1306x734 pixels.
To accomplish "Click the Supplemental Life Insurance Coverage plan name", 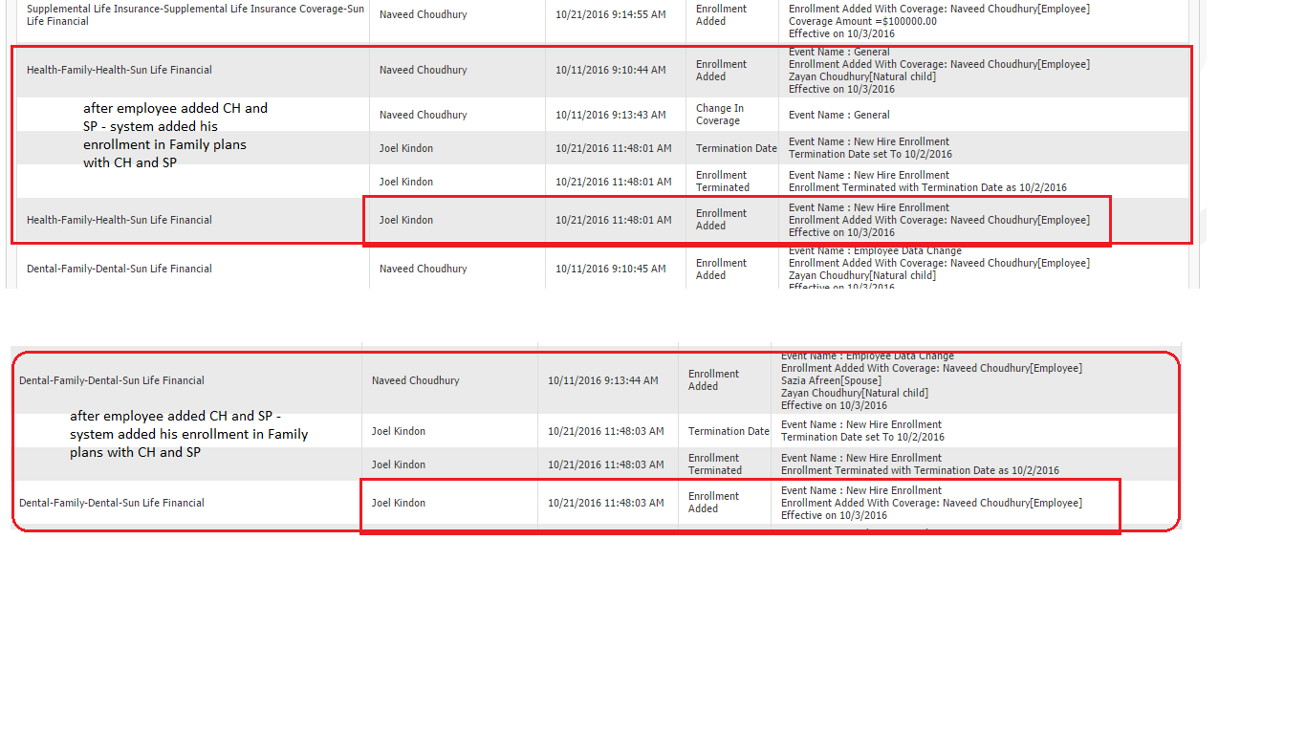I will 195,14.
